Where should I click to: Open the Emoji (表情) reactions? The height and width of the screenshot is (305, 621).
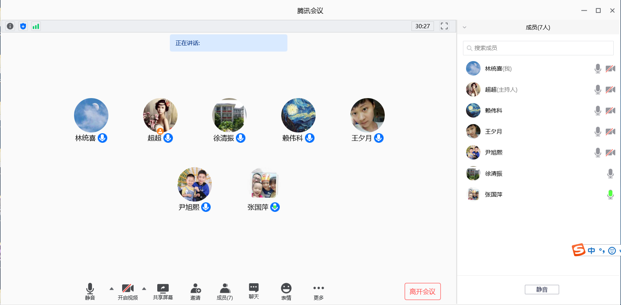286,292
